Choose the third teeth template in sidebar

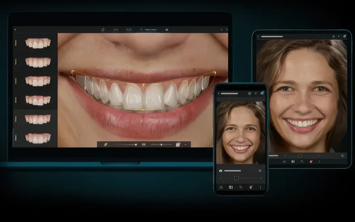click(38, 81)
